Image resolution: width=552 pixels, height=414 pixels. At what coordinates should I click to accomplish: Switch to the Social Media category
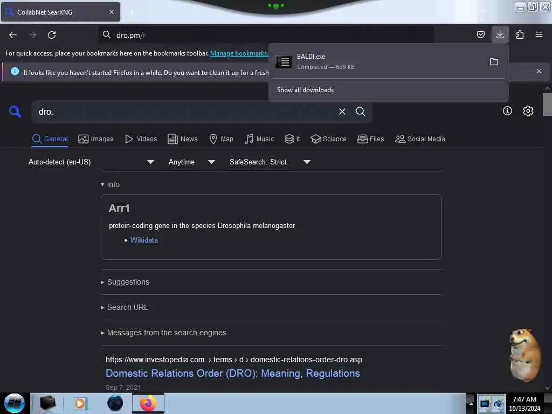point(420,139)
